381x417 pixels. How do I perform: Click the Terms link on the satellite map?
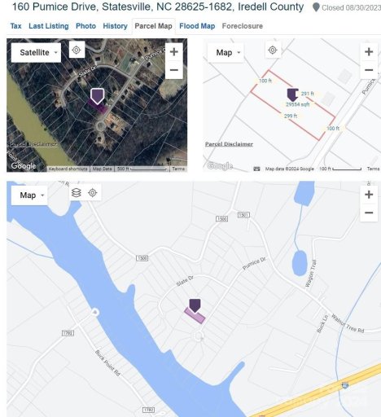[178, 169]
